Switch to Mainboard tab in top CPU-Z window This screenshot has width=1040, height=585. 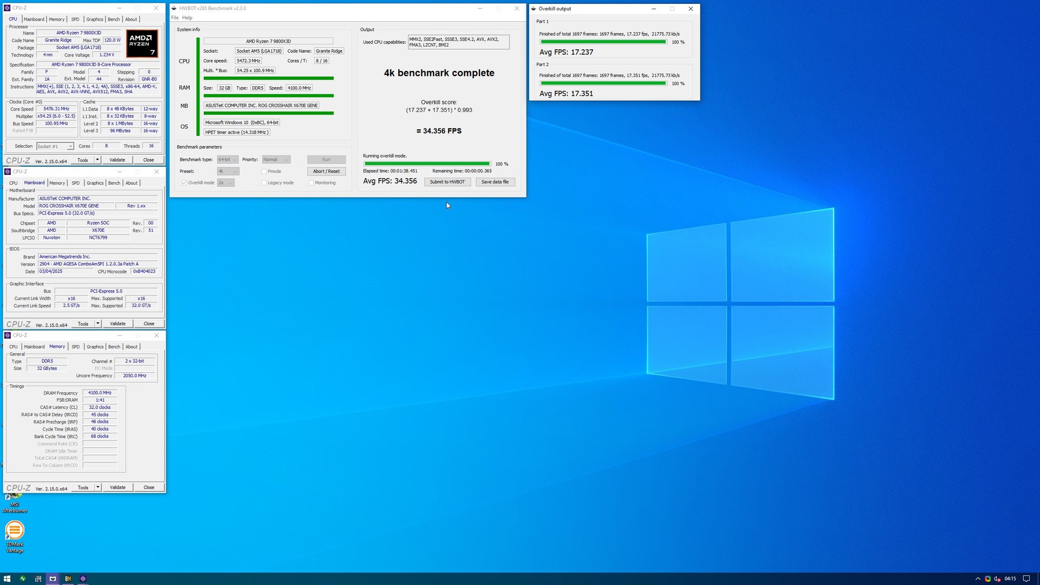[34, 19]
